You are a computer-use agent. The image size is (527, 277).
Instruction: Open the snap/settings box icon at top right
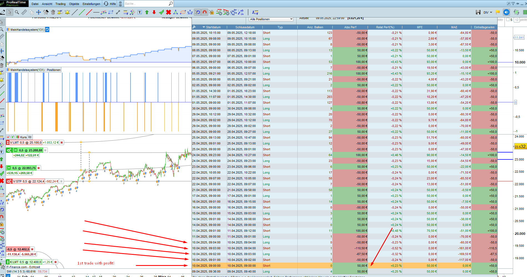pos(508,4)
